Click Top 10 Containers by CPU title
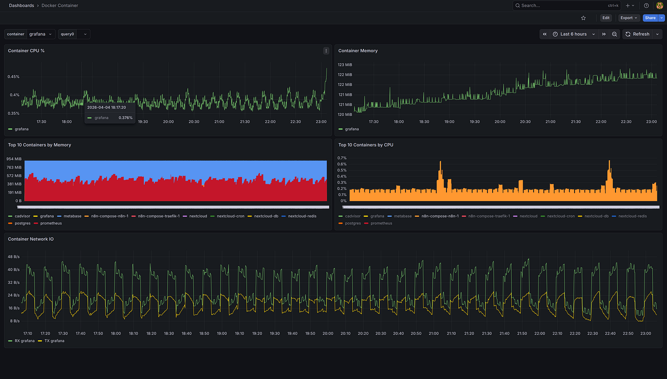This screenshot has width=667, height=379. click(366, 145)
